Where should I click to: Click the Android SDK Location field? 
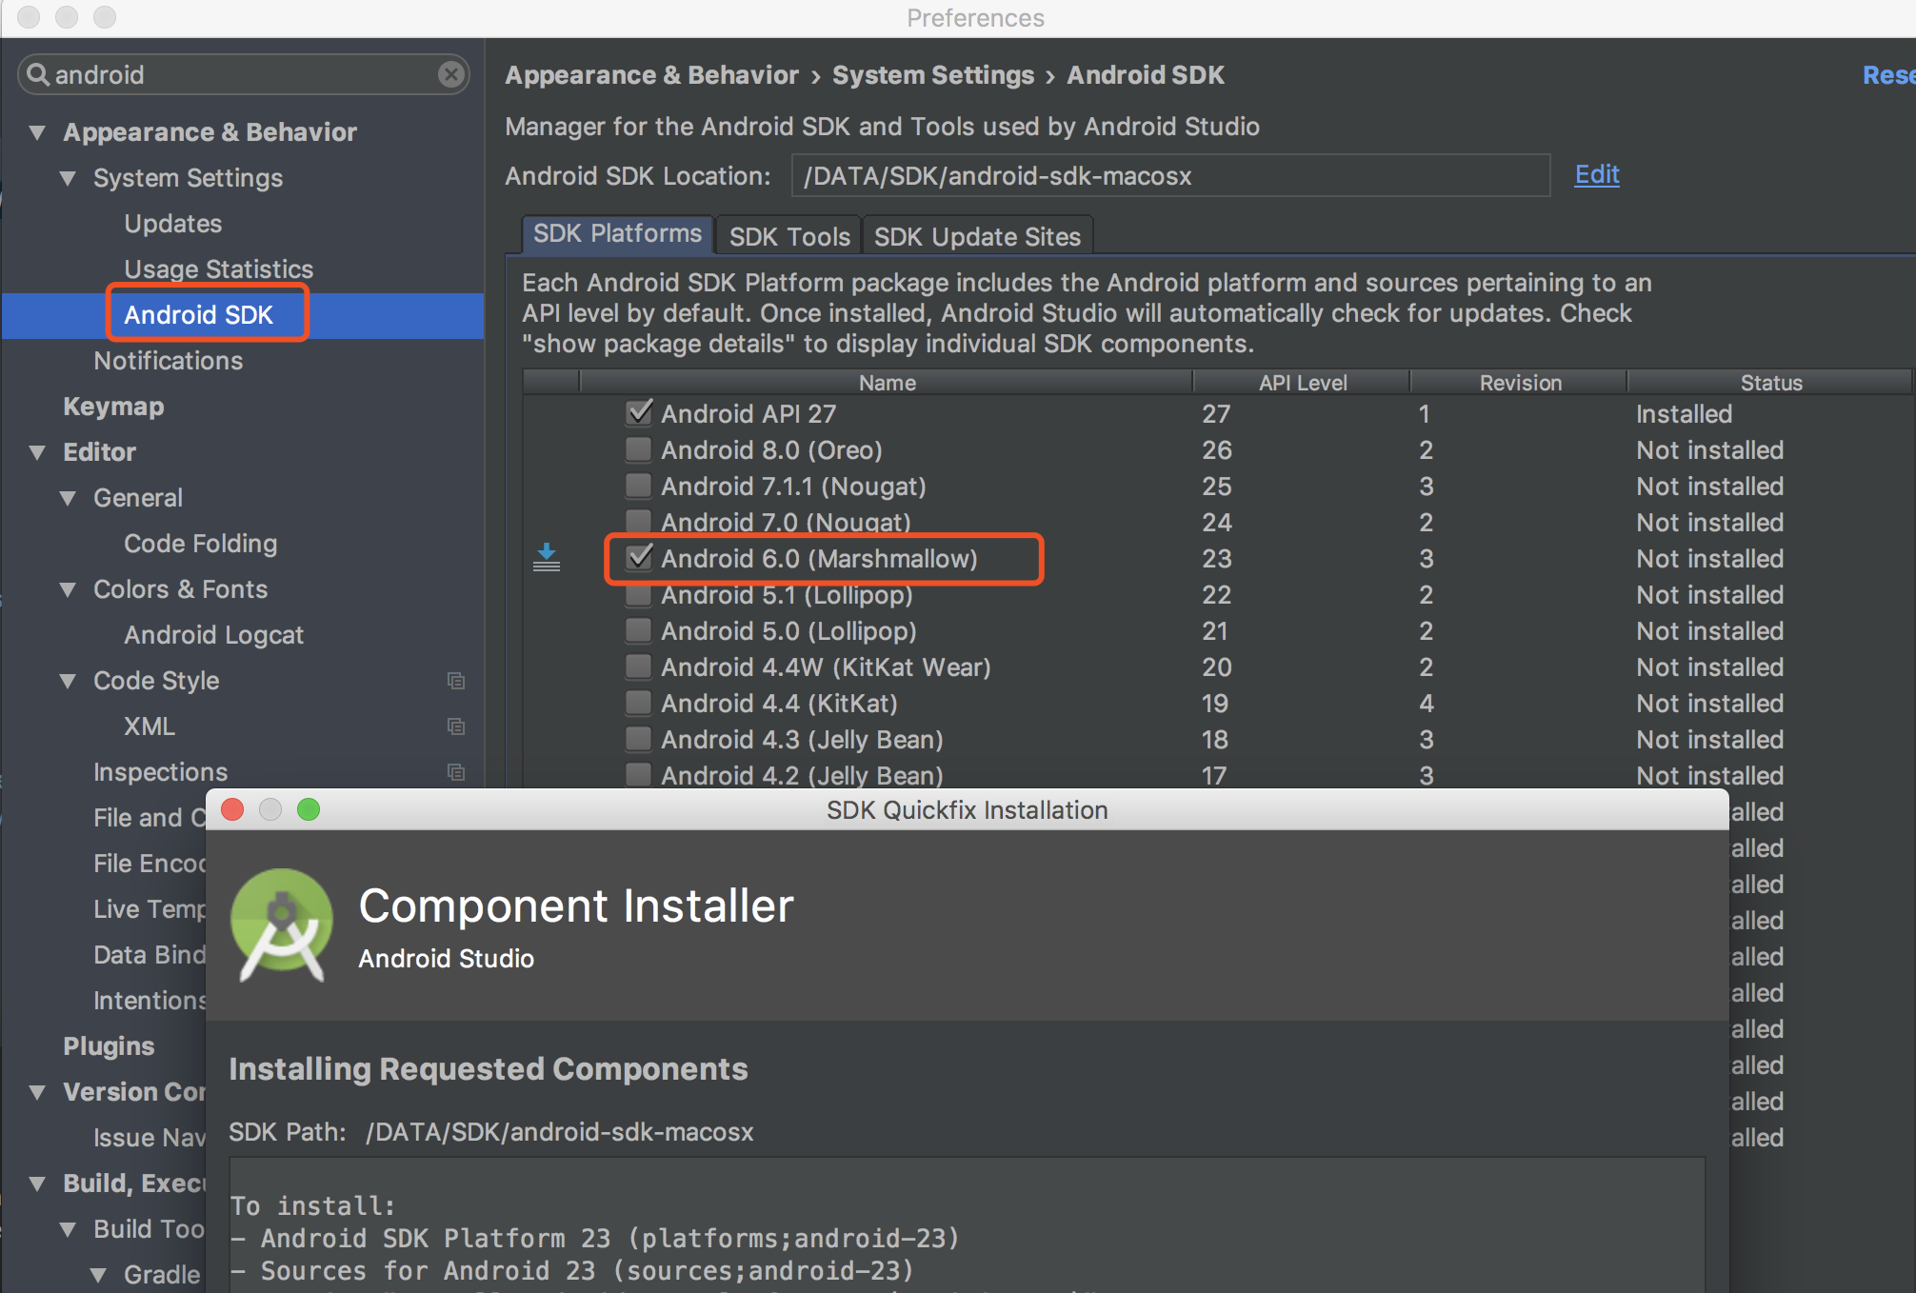point(1170,176)
